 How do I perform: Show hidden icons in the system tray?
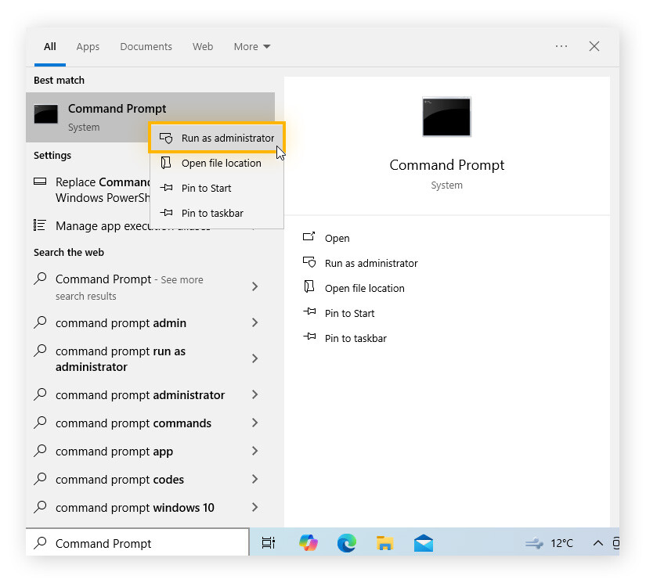pos(597,542)
